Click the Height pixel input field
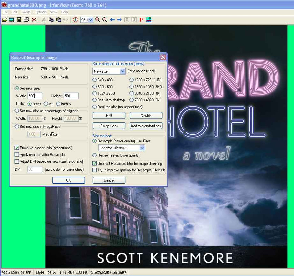The height and width of the screenshot is (276, 294). pos(71,96)
